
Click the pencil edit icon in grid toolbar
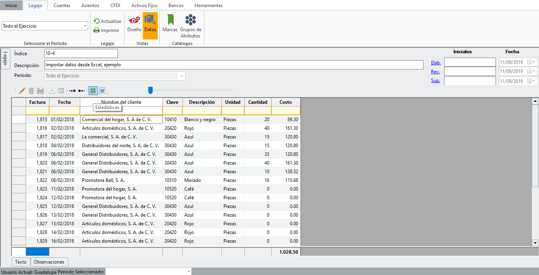tap(22, 91)
